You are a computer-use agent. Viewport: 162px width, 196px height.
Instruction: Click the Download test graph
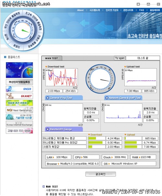tap(62, 77)
